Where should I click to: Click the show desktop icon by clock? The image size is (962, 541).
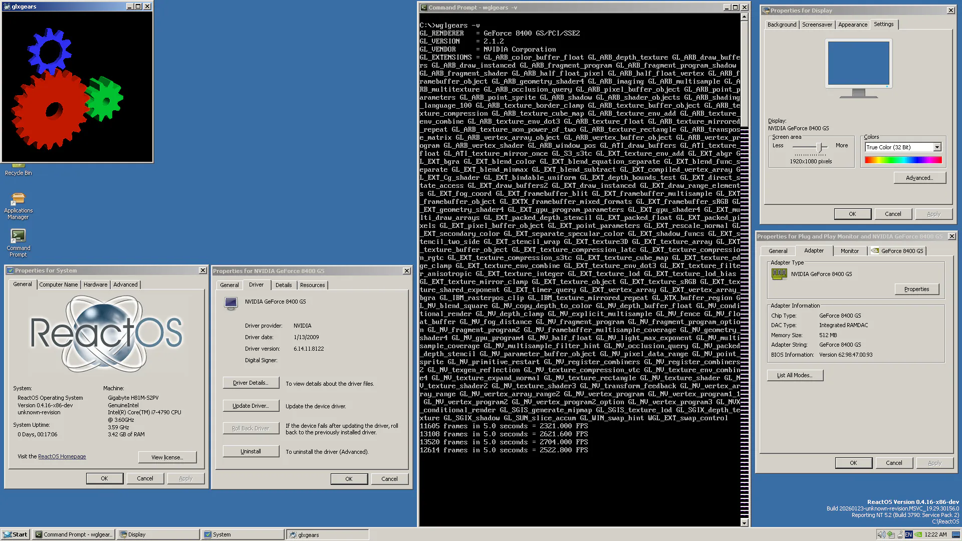pyautogui.click(x=955, y=534)
